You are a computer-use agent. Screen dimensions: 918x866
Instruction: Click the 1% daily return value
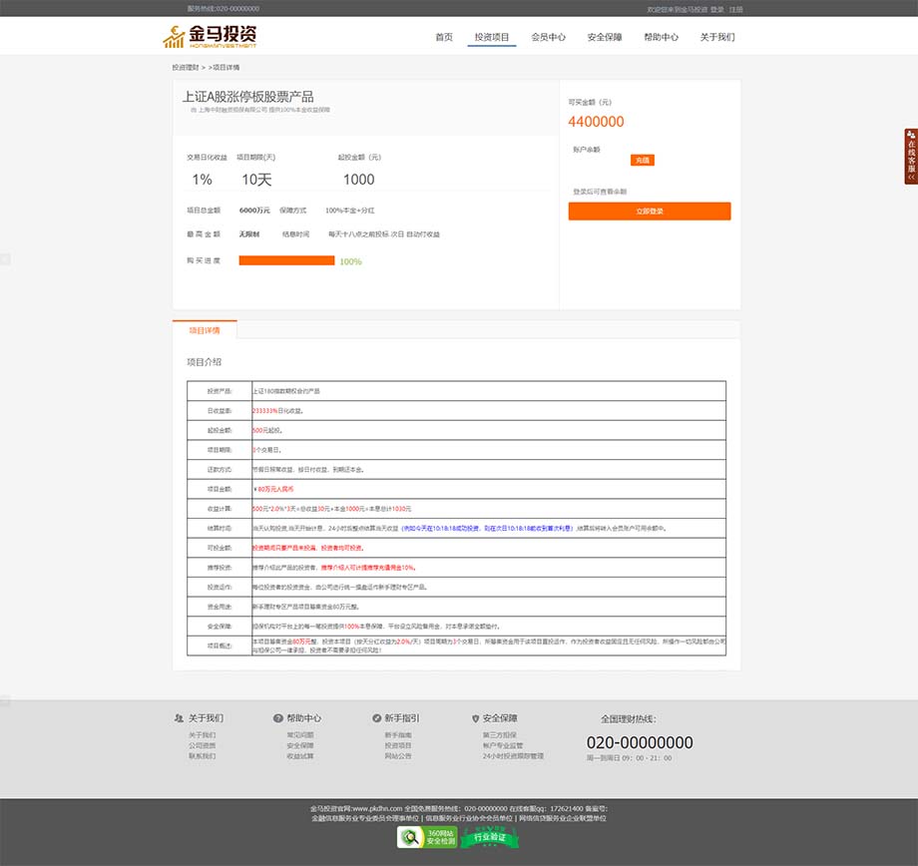tap(202, 180)
